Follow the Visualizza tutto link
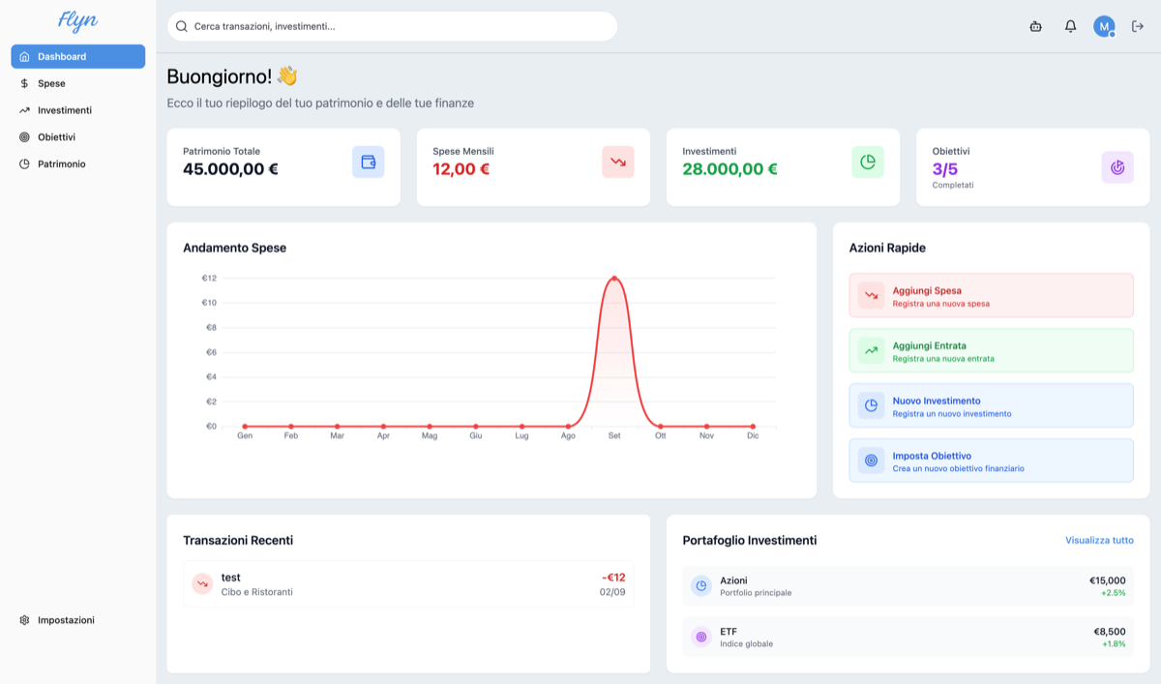The height and width of the screenshot is (684, 1161). click(1099, 541)
